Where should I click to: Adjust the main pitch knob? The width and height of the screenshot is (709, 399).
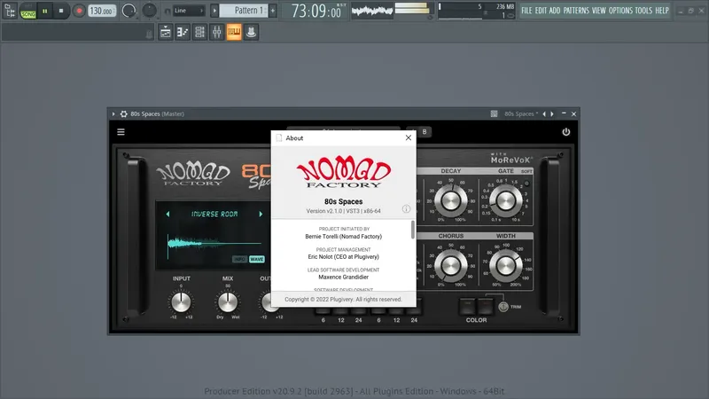coord(149,10)
